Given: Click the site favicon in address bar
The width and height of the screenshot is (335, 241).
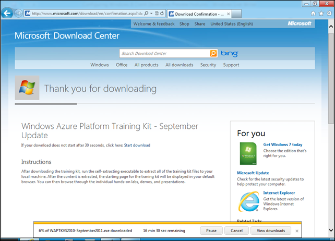Looking at the screenshot, I should (x=28, y=14).
